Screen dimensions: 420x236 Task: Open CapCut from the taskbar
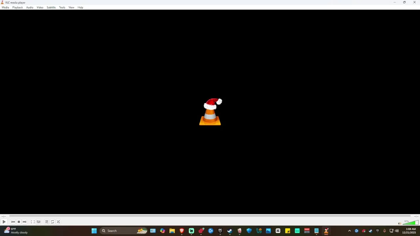pyautogui.click(x=278, y=231)
